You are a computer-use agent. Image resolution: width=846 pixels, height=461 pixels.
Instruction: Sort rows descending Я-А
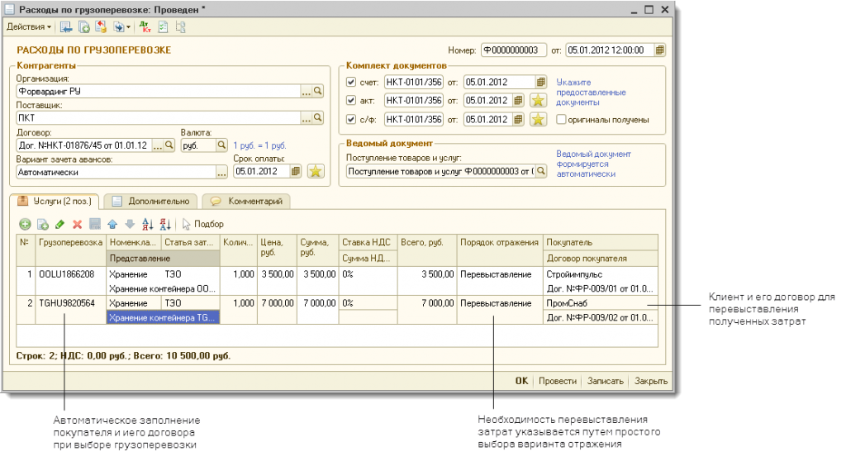(165, 224)
